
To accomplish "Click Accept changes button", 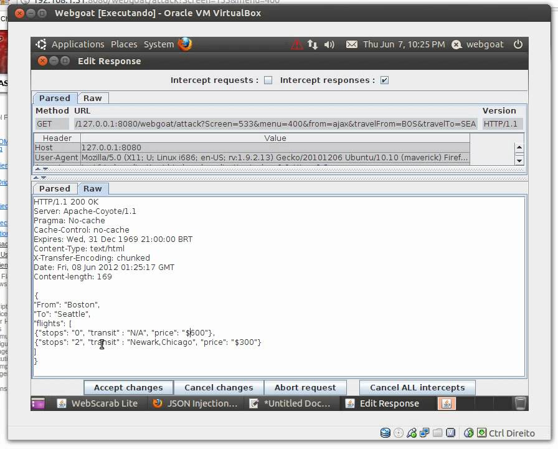I will tap(128, 388).
